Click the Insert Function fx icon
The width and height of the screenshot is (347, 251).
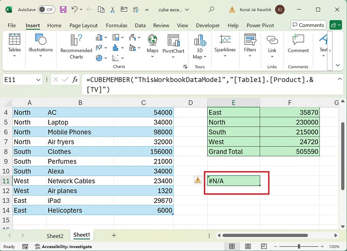click(x=75, y=80)
